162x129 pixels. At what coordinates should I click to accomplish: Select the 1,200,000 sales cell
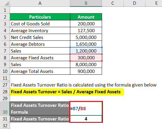click(x=86, y=51)
